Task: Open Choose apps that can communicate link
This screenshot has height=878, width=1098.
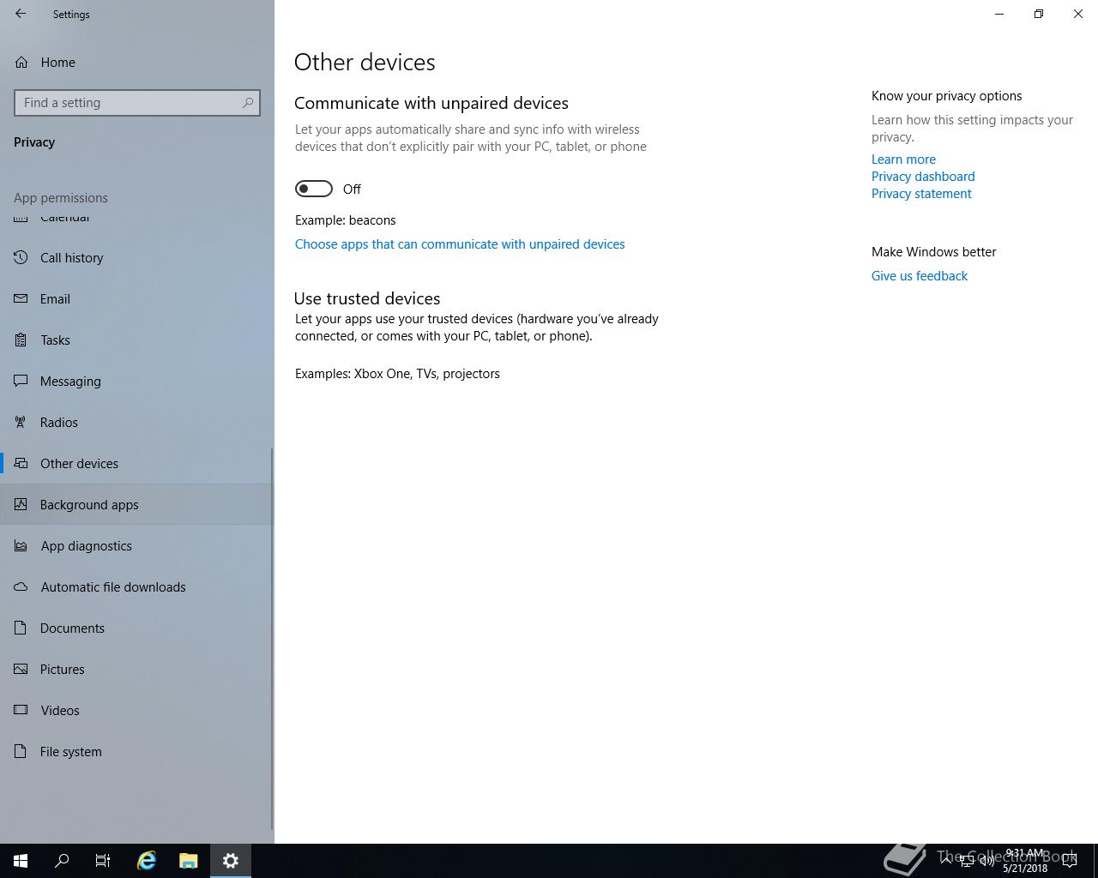Action: 460,244
